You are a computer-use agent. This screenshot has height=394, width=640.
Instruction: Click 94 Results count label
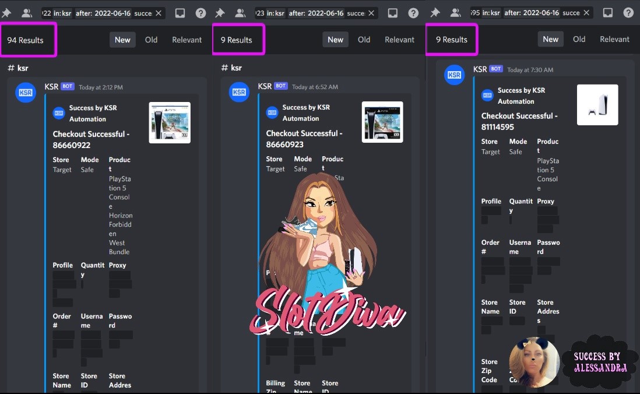(x=25, y=40)
